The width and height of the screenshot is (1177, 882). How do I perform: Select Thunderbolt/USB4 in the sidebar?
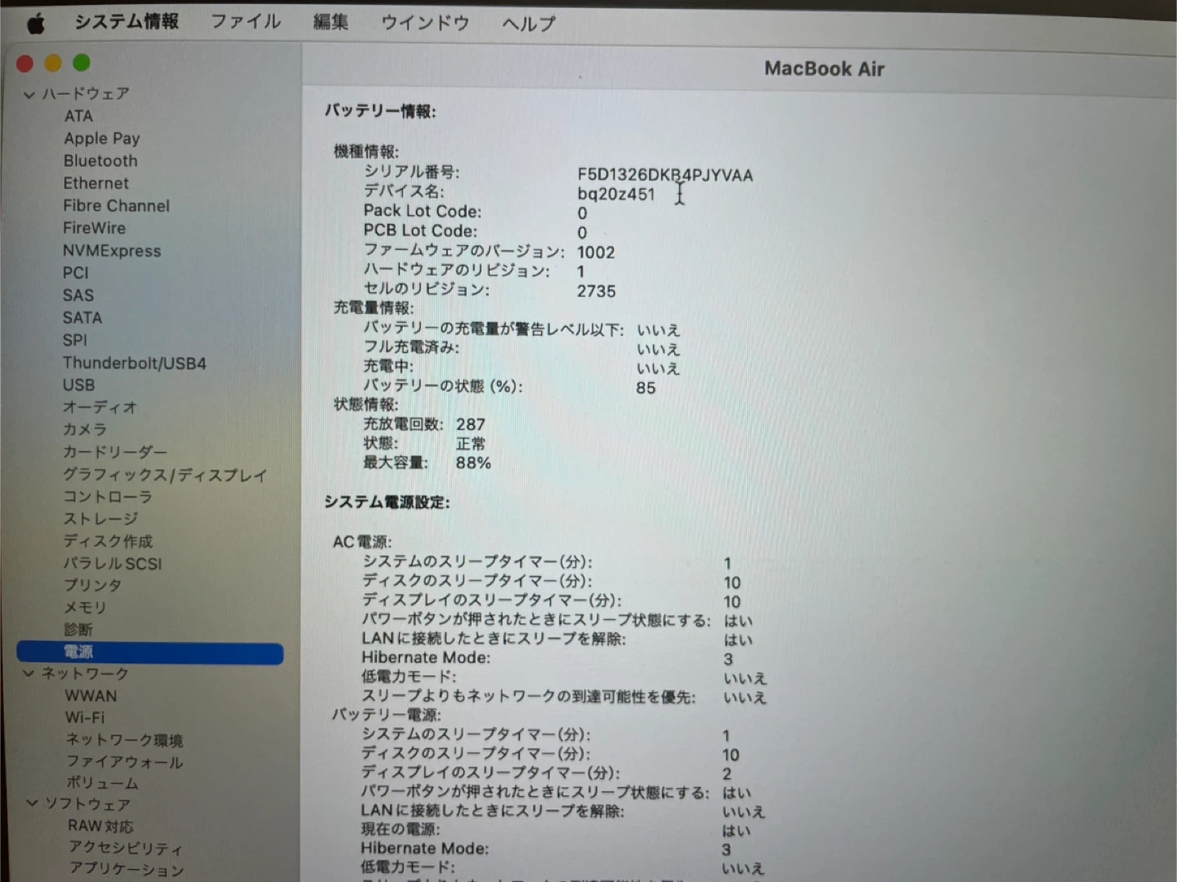135,363
